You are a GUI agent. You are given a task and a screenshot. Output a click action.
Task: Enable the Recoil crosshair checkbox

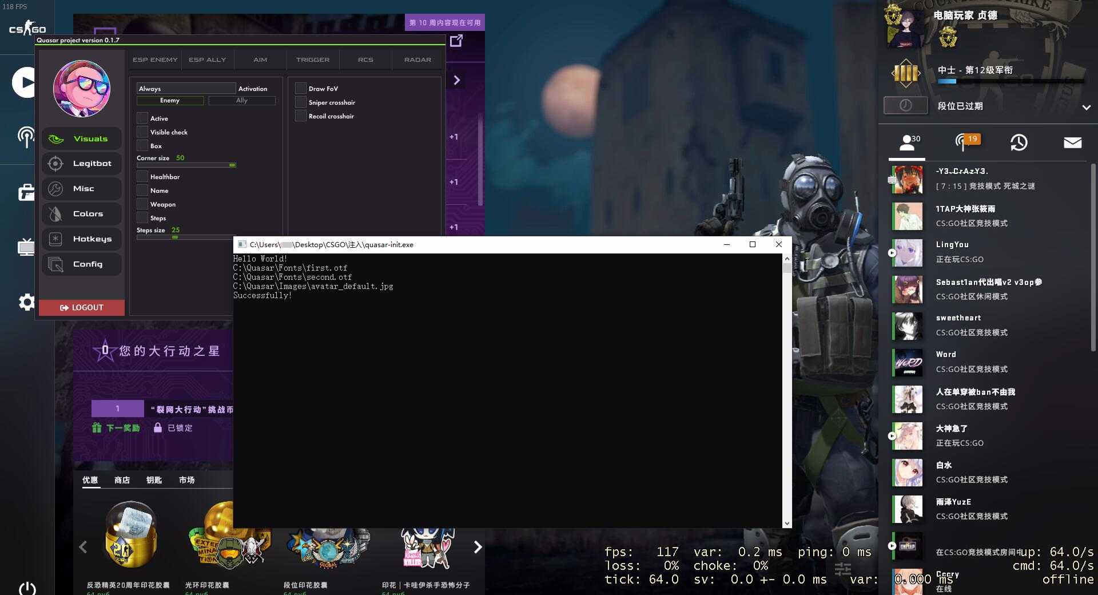tap(301, 116)
